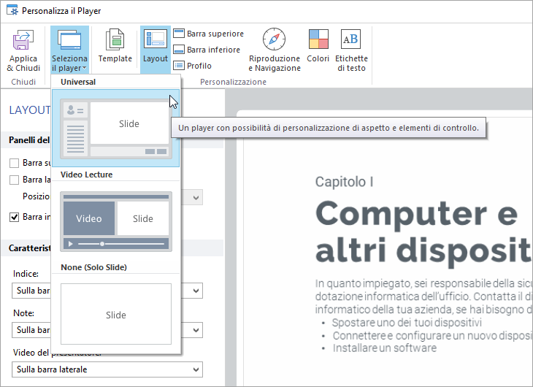Toggle the first Barra checkbox in panel
Image resolution: width=533 pixels, height=387 pixels.
pos(15,163)
